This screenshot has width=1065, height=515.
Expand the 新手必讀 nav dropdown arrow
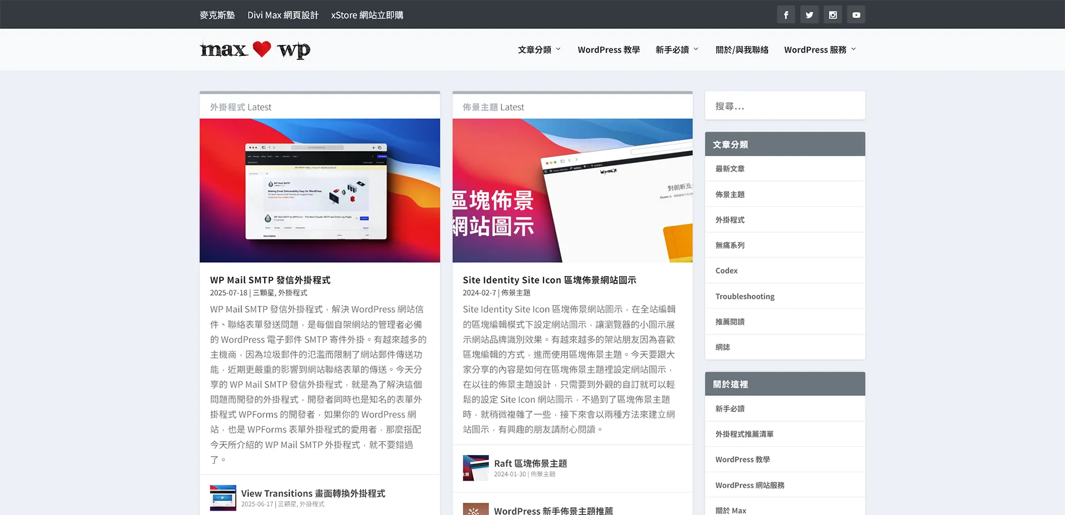tap(696, 49)
